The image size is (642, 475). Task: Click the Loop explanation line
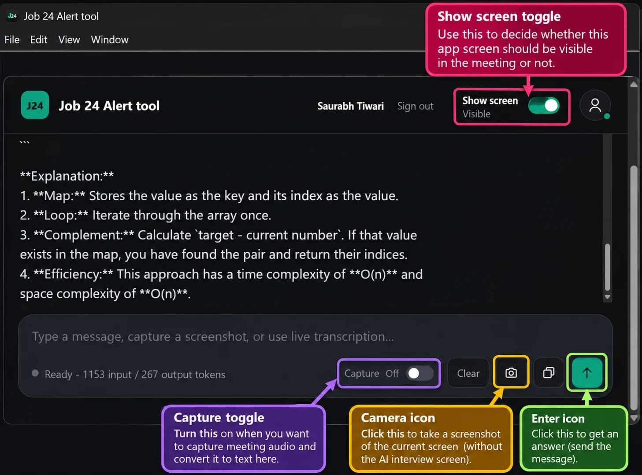145,215
